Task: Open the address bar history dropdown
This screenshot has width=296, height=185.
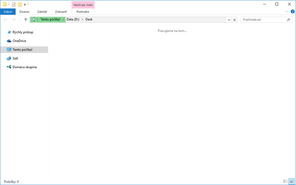Action: [229, 20]
